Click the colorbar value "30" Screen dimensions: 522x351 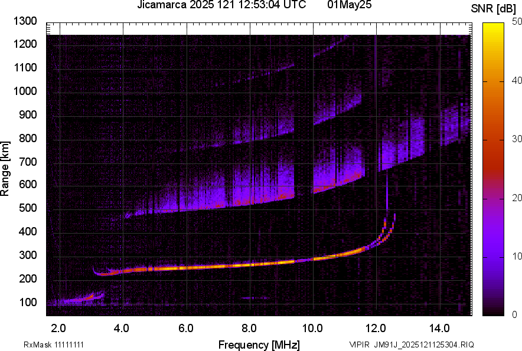click(x=517, y=139)
